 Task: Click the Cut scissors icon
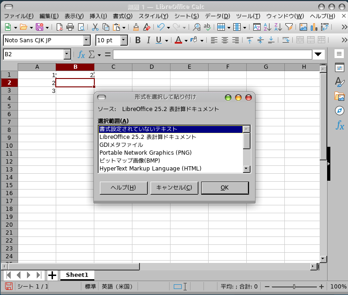[x=95, y=27]
